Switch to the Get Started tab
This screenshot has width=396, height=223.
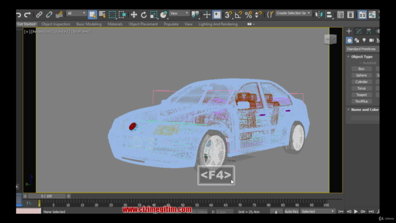tap(26, 24)
